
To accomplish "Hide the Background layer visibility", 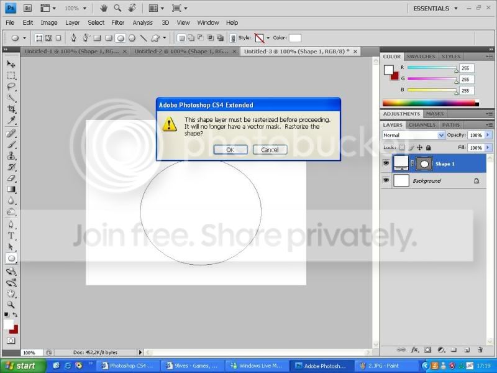I will [x=386, y=180].
